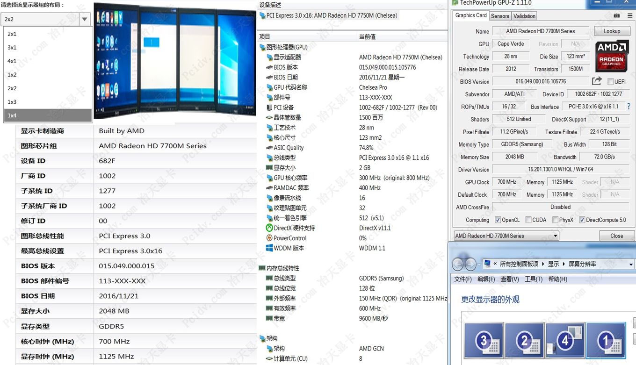Click the 所有控制面板项 breadcrumb

click(519, 264)
